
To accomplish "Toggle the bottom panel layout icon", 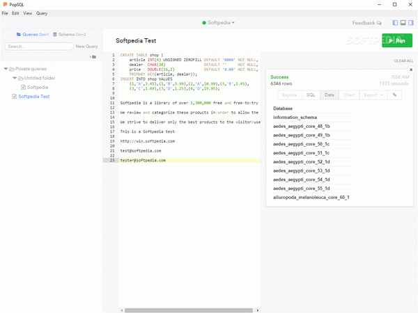I will coord(403,23).
